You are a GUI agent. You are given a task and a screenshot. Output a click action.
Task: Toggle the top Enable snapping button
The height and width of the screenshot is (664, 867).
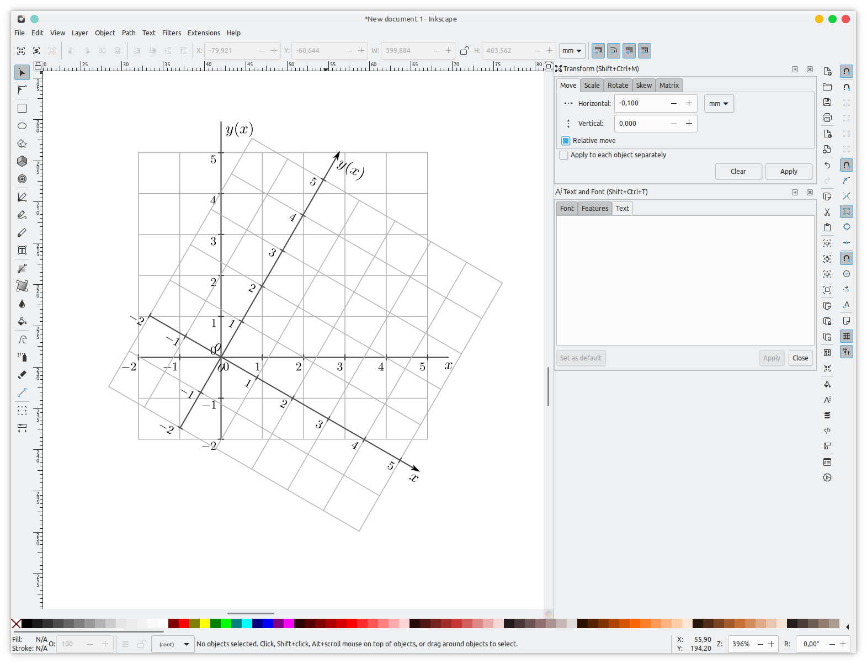coord(847,71)
